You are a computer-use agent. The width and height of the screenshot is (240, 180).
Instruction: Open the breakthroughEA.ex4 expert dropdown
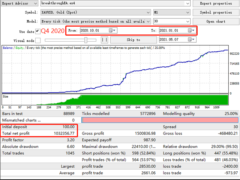pos(188,3)
